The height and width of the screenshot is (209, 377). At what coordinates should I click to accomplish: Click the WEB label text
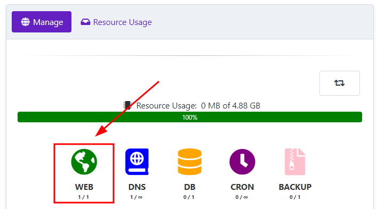pos(84,187)
